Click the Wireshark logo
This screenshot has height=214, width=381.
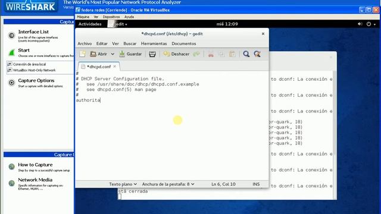(30, 6)
